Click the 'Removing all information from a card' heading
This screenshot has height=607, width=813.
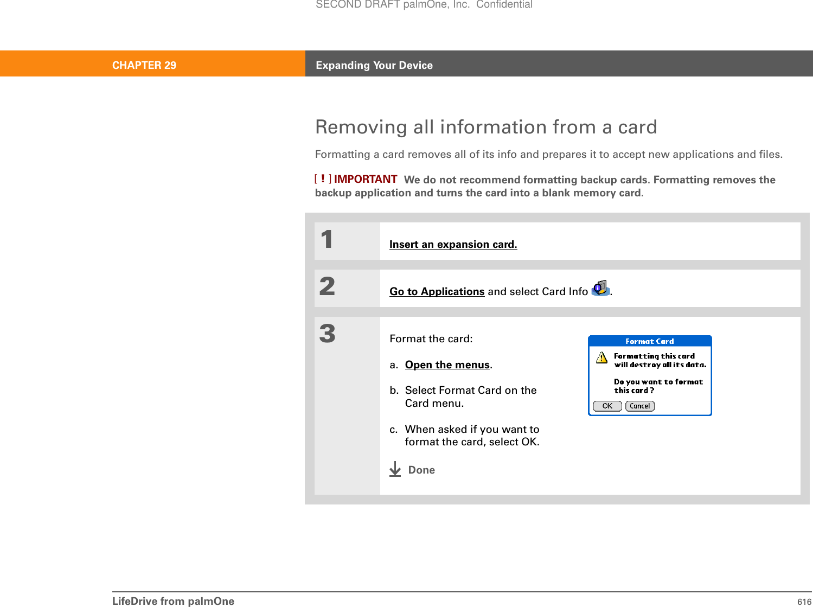click(486, 127)
